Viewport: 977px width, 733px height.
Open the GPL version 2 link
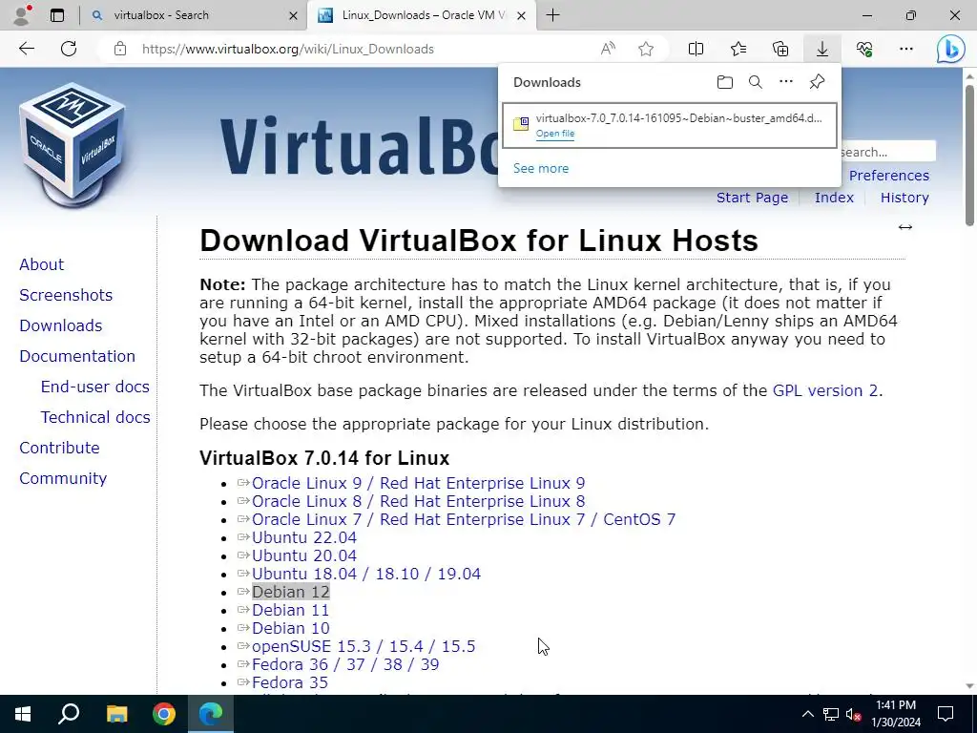(825, 390)
